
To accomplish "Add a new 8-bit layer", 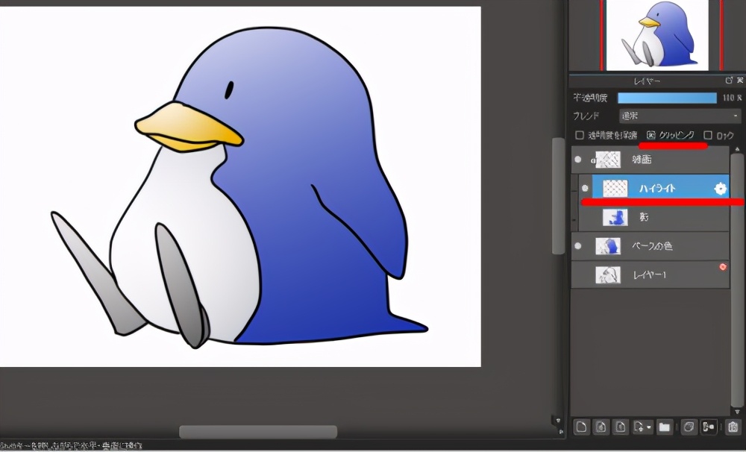I will 601,427.
